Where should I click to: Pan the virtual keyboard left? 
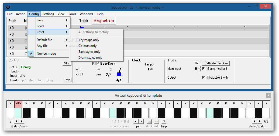[x=136, y=121]
